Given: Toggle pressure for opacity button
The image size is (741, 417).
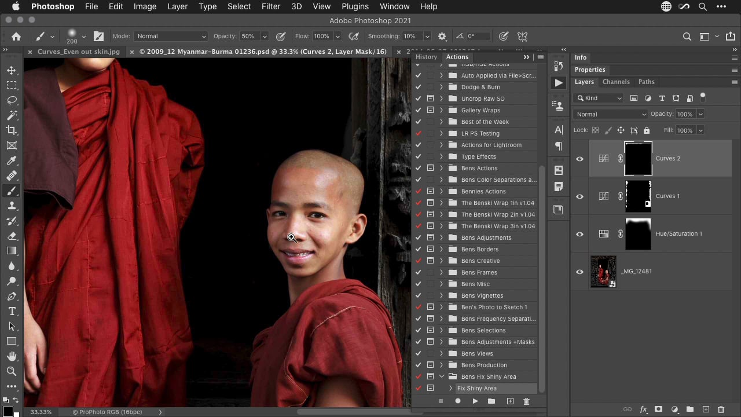Looking at the screenshot, I should click(281, 36).
